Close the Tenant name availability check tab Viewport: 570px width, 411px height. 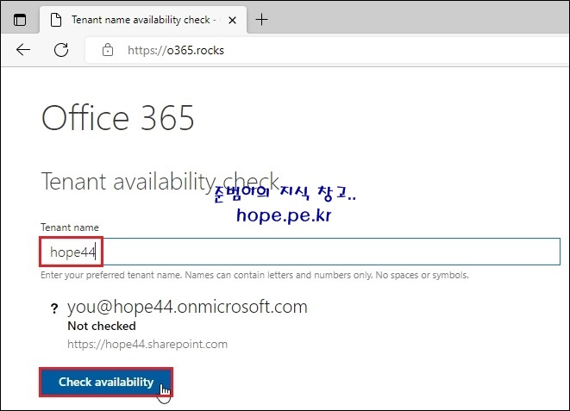click(232, 20)
